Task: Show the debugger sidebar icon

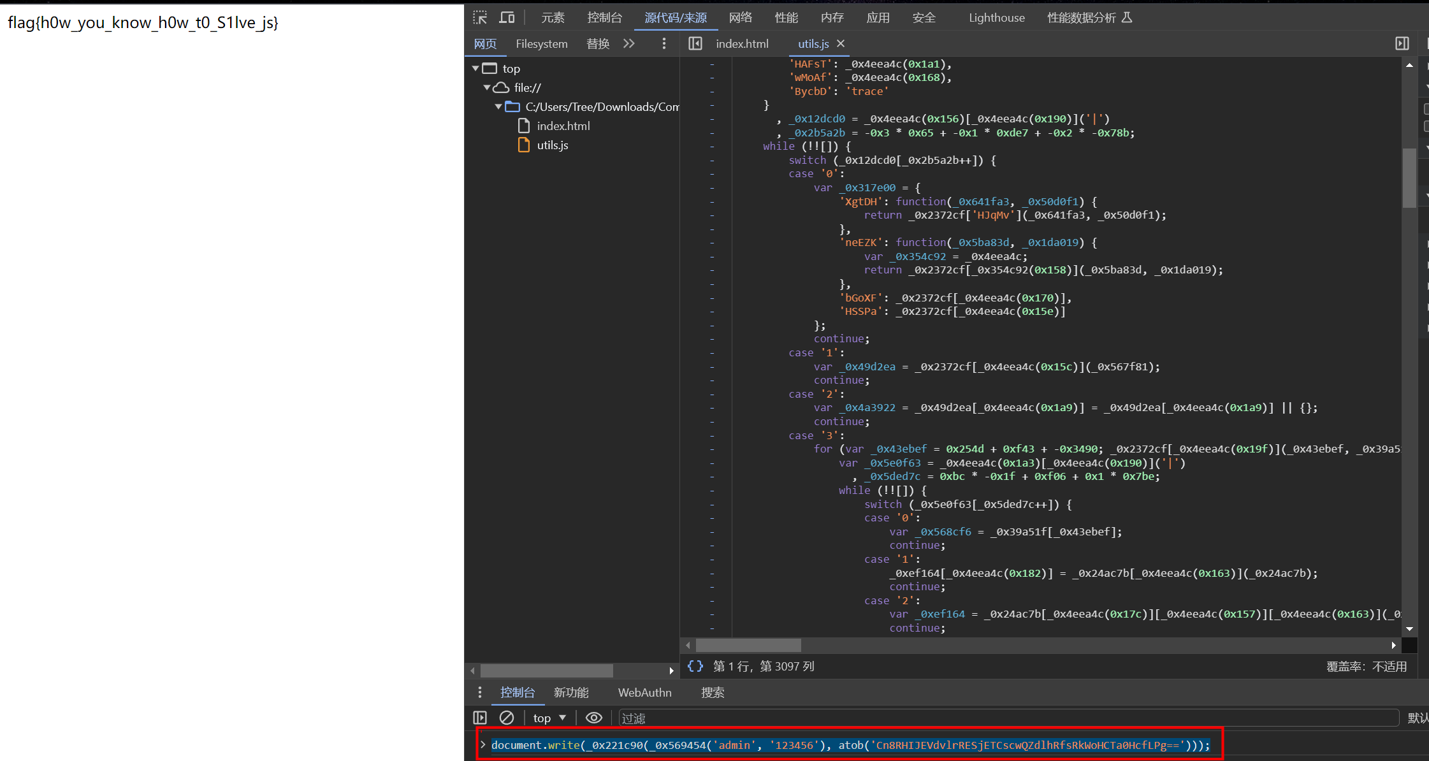Action: pos(1402,43)
